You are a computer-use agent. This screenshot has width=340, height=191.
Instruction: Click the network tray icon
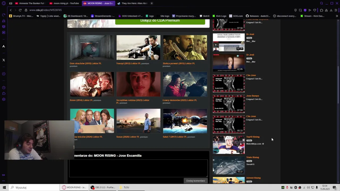coord(313,188)
